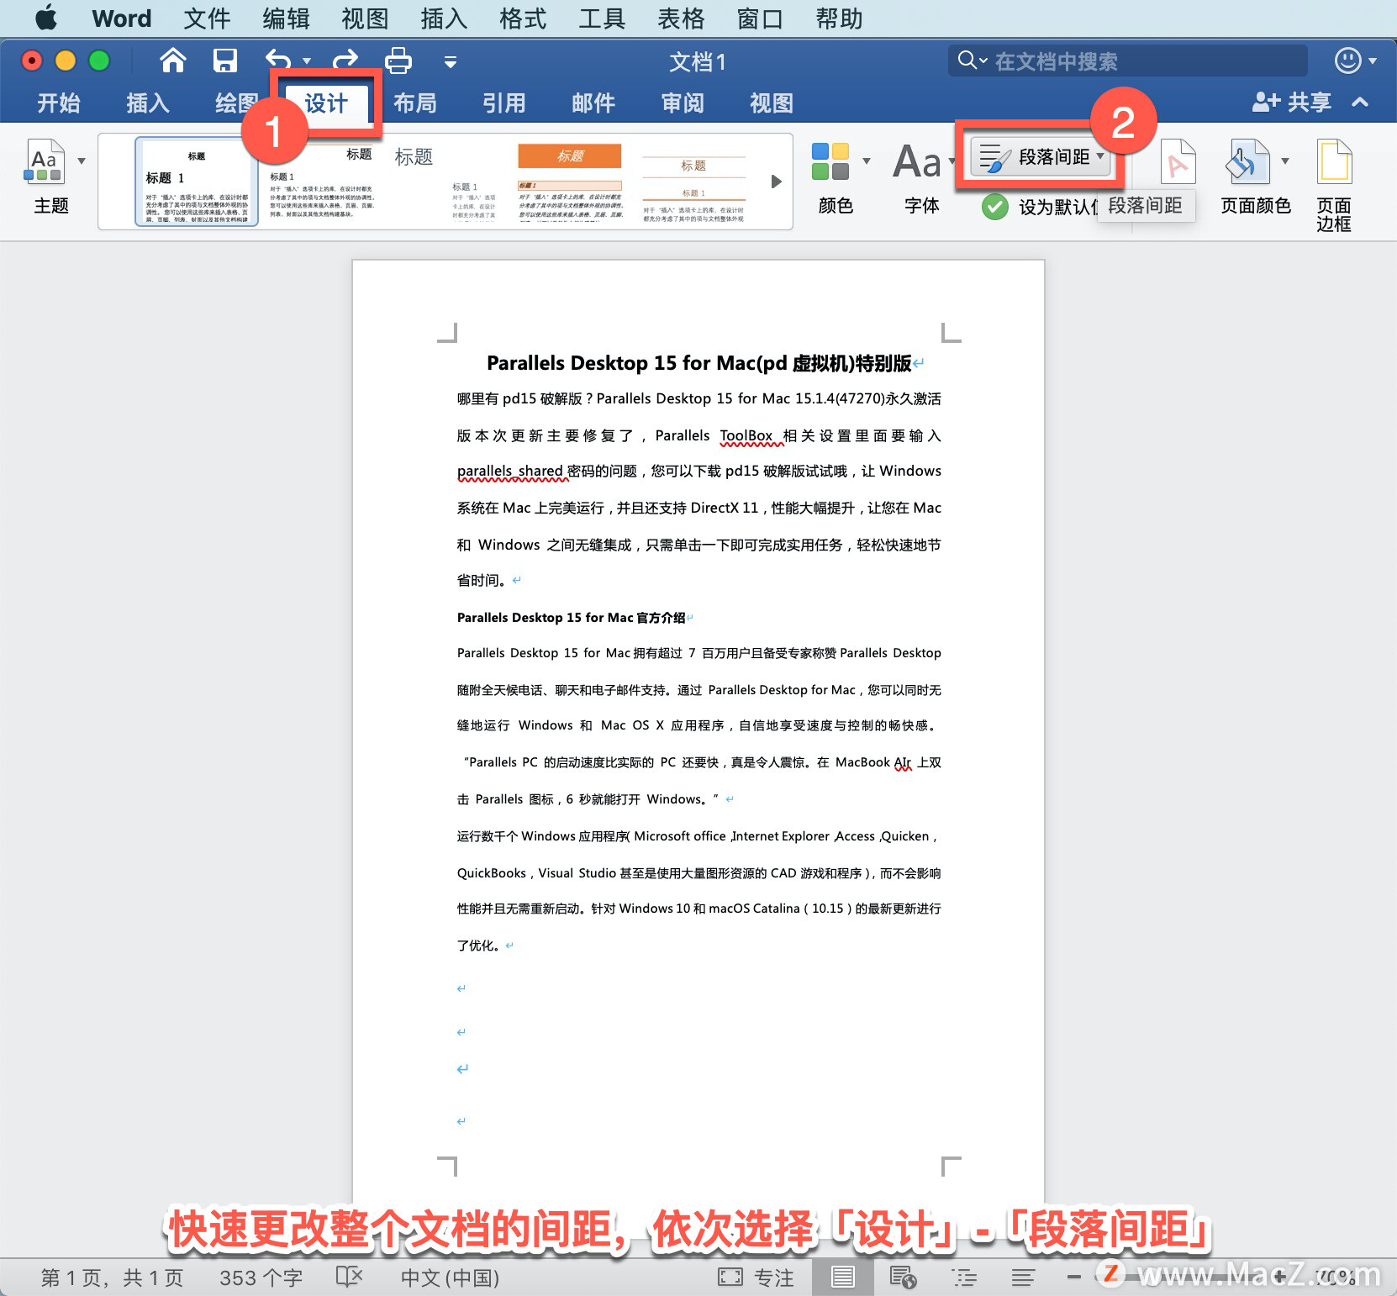Click the 在文档中搜索 search field
The height and width of the screenshot is (1296, 1397).
click(1126, 60)
